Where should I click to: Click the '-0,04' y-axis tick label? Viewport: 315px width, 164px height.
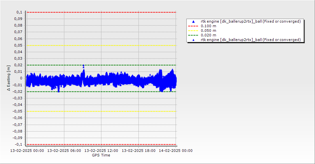18,105
